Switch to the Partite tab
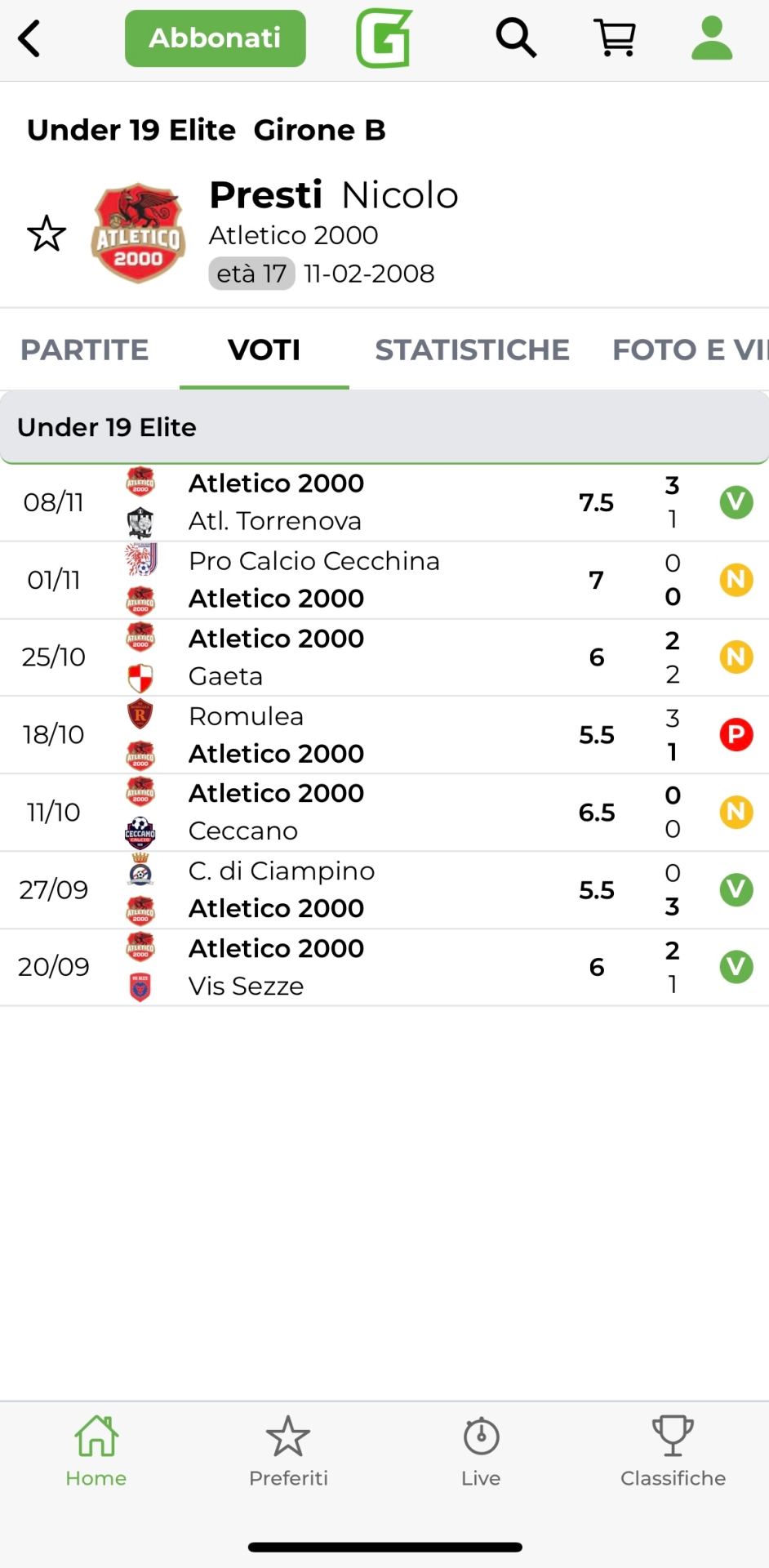 tap(85, 350)
